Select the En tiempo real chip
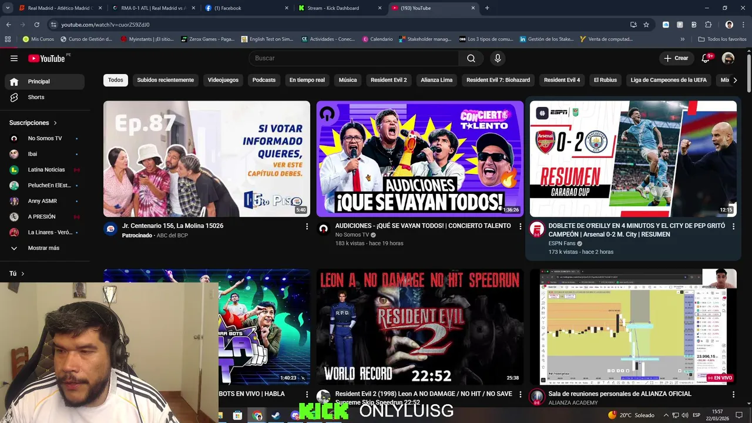Image resolution: width=752 pixels, height=423 pixels. (307, 80)
